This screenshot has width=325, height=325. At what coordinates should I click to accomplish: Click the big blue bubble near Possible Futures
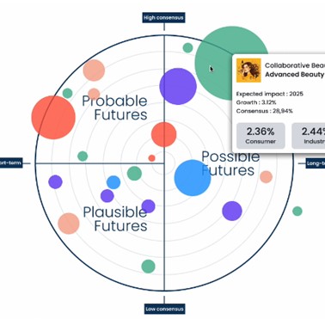point(193,178)
